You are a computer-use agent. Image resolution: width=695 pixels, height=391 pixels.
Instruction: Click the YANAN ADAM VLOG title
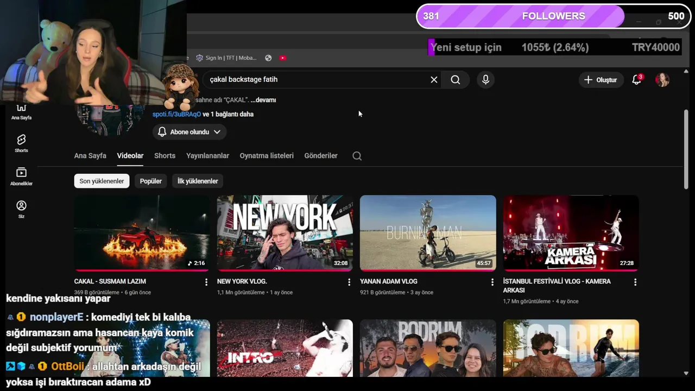click(389, 281)
